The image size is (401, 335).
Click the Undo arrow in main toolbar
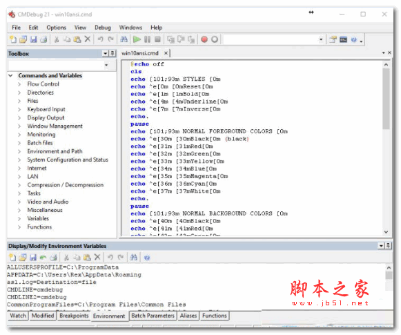(100, 39)
